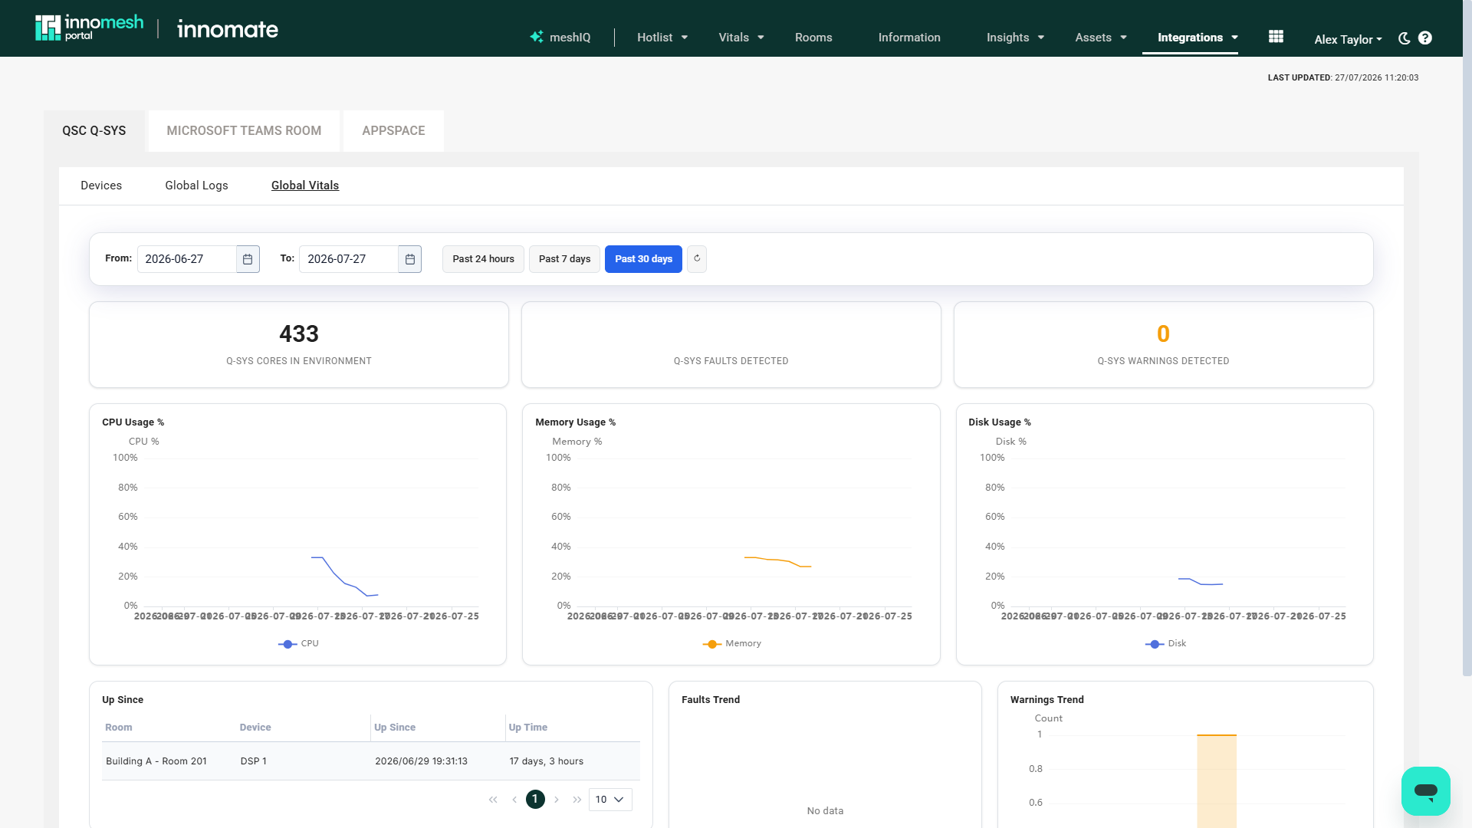
Task: Sort by Device column header
Action: click(x=255, y=728)
